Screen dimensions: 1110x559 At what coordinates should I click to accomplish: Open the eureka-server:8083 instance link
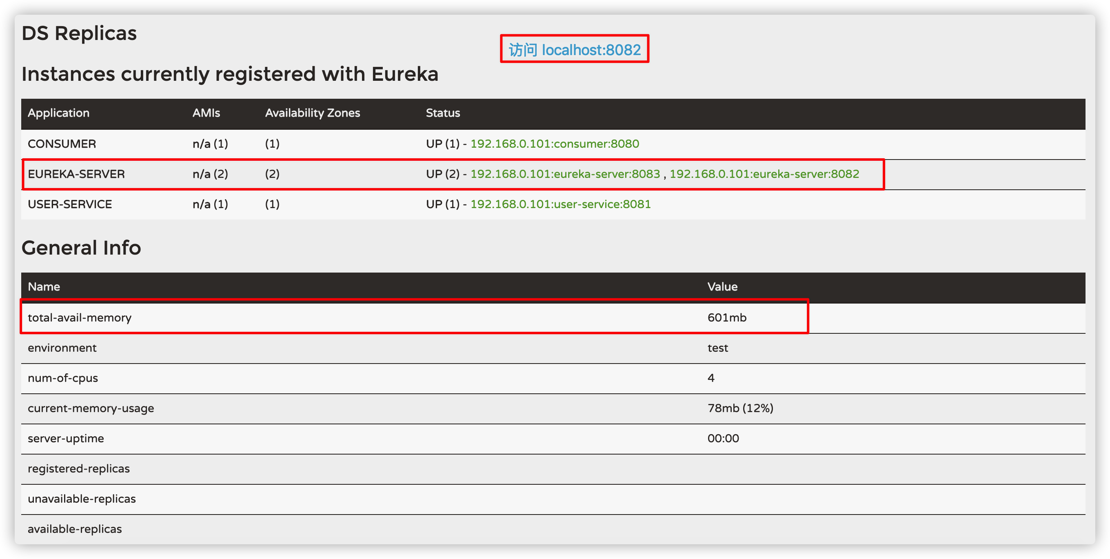(565, 174)
